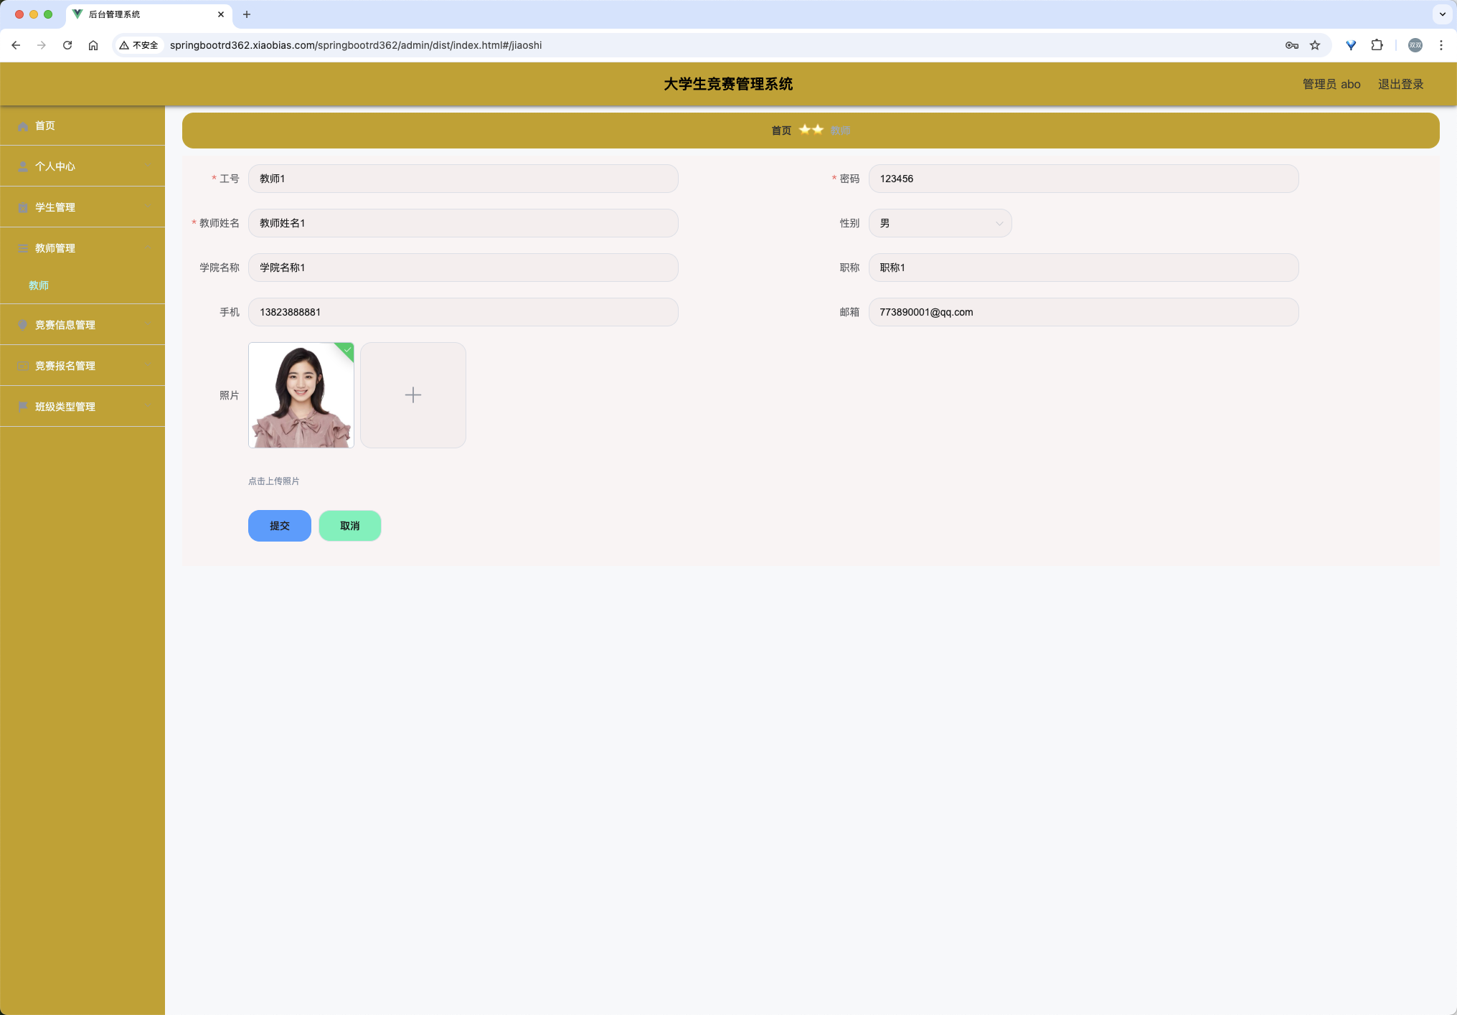Click the 教师姓名 input field
Viewport: 1457px width, 1015px height.
point(463,223)
